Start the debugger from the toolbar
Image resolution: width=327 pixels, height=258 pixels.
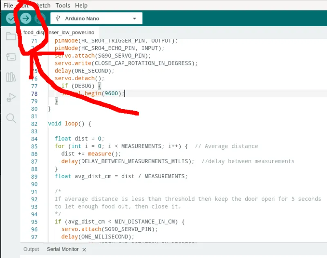(40, 18)
